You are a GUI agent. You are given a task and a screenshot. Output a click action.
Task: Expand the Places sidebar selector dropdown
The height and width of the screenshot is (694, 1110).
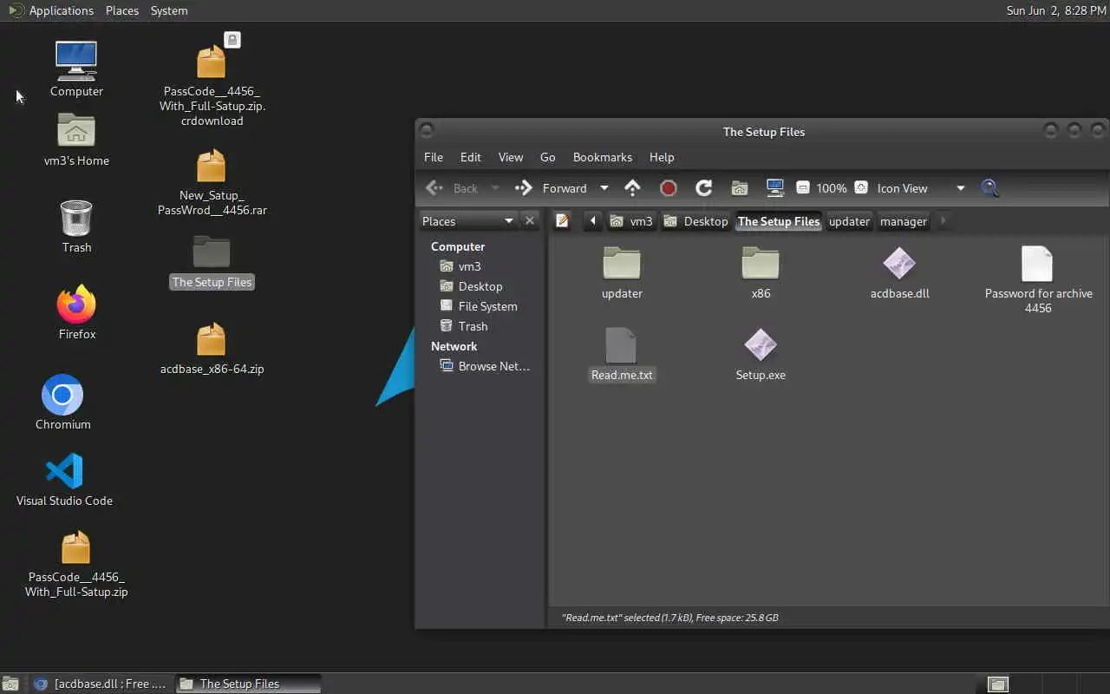(469, 221)
